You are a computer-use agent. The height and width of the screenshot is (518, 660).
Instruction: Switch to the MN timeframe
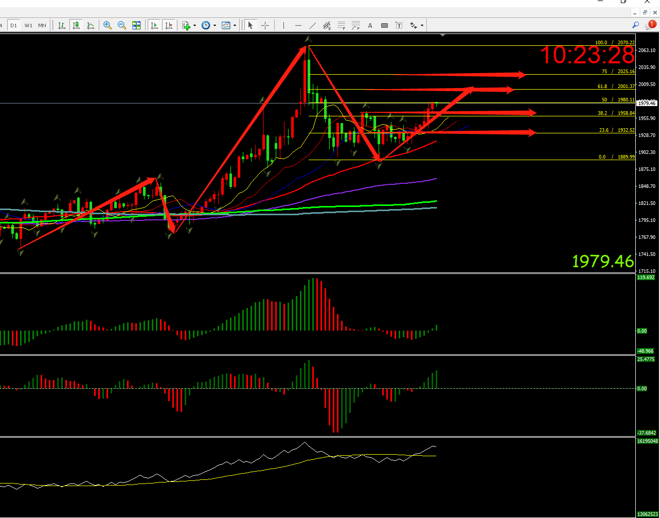click(x=42, y=25)
